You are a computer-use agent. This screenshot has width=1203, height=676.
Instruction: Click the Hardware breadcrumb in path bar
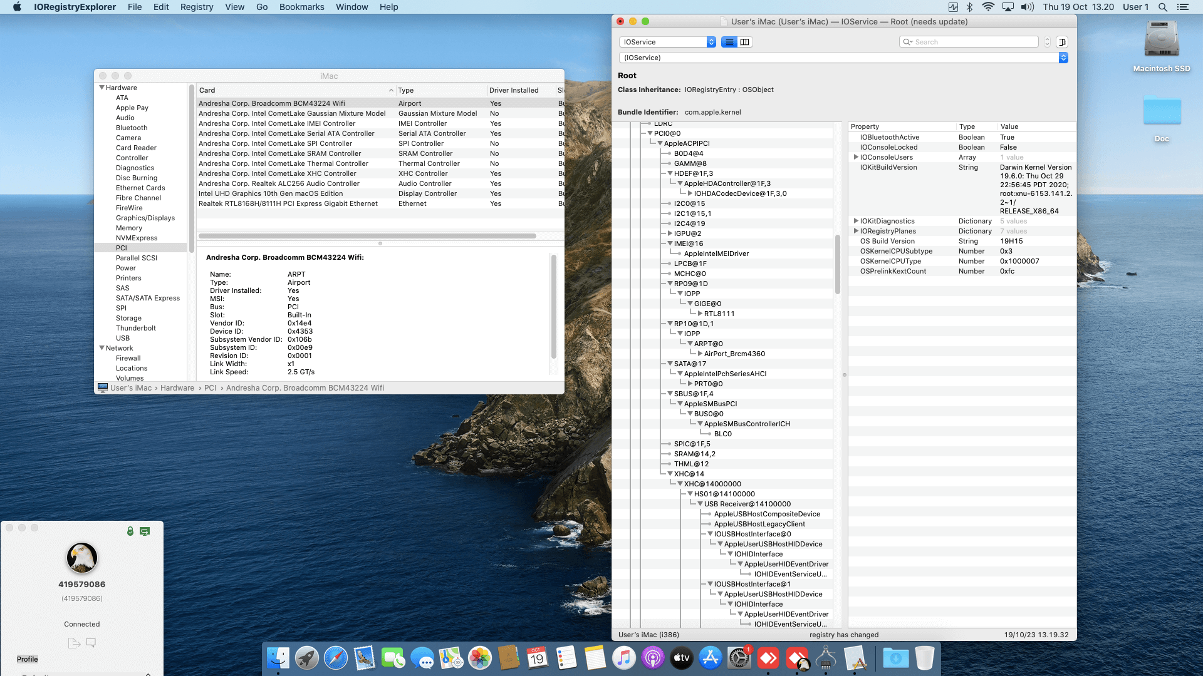pyautogui.click(x=177, y=388)
